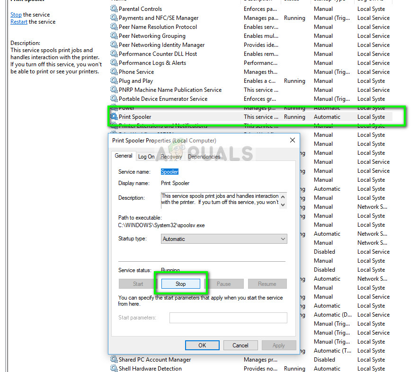Click the Peer Networking Grouping gear icon
This screenshot has width=418, height=372.
tap(114, 35)
